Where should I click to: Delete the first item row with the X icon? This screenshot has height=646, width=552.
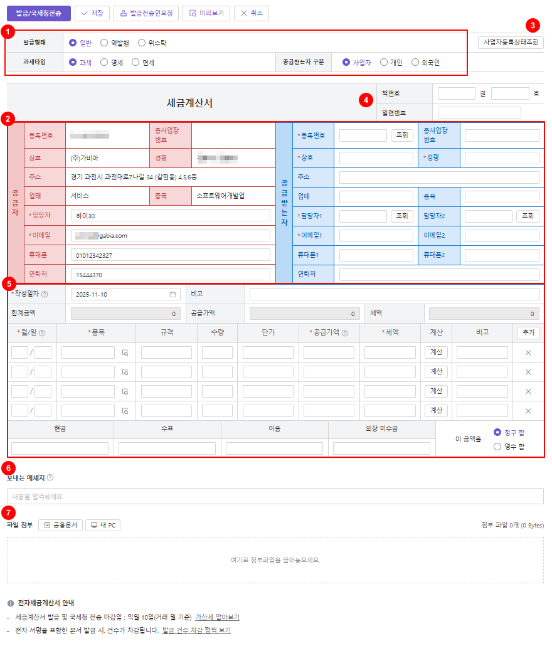[x=528, y=353]
